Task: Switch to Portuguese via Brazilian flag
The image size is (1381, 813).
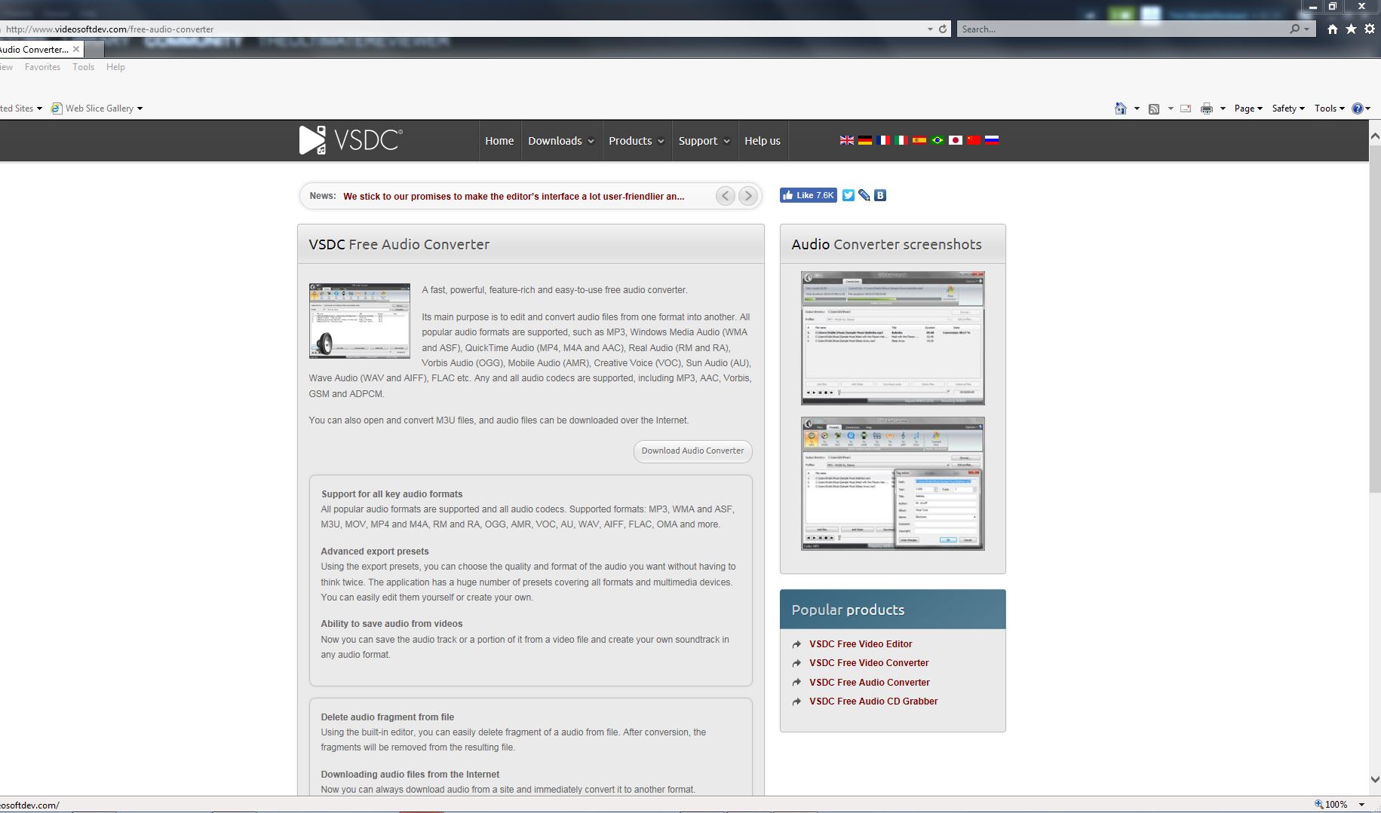Action: (938, 140)
